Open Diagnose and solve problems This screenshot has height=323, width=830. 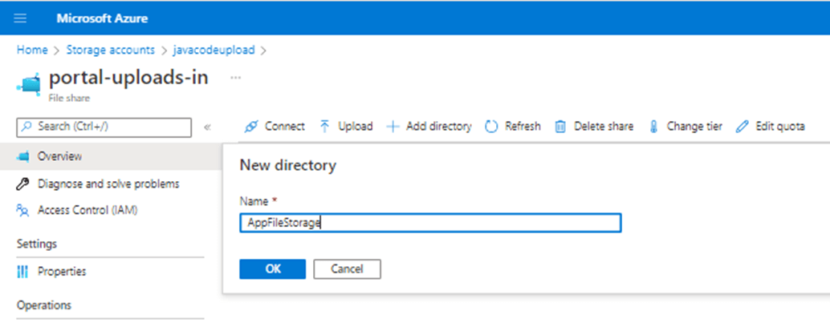click(x=108, y=184)
